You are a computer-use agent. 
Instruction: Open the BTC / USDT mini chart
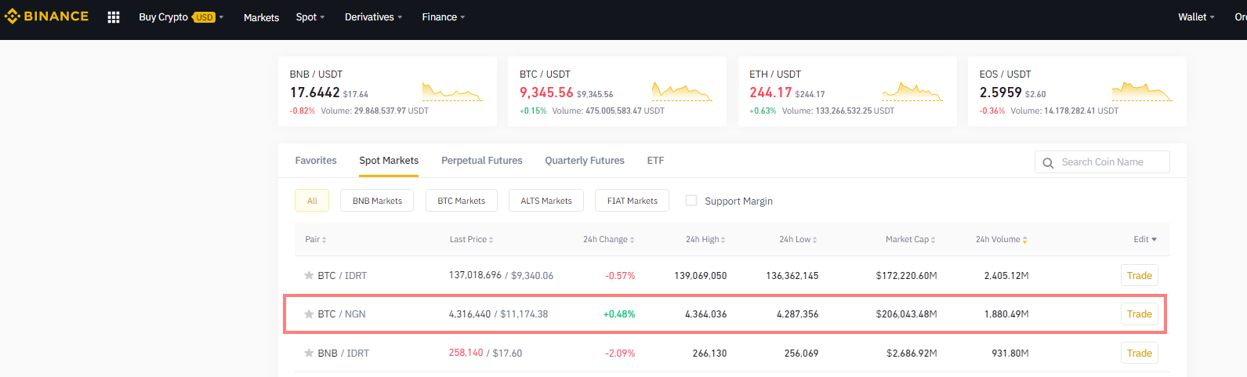coord(682,91)
